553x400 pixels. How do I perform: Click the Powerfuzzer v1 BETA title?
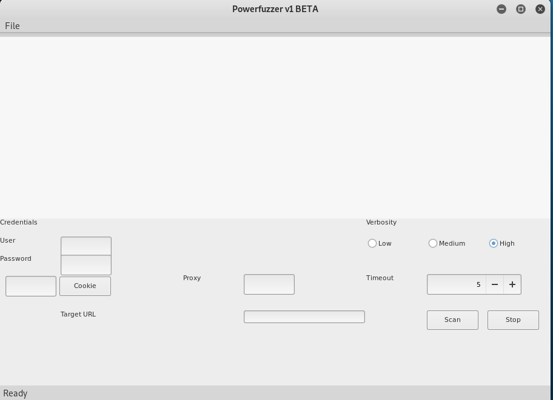(x=275, y=9)
